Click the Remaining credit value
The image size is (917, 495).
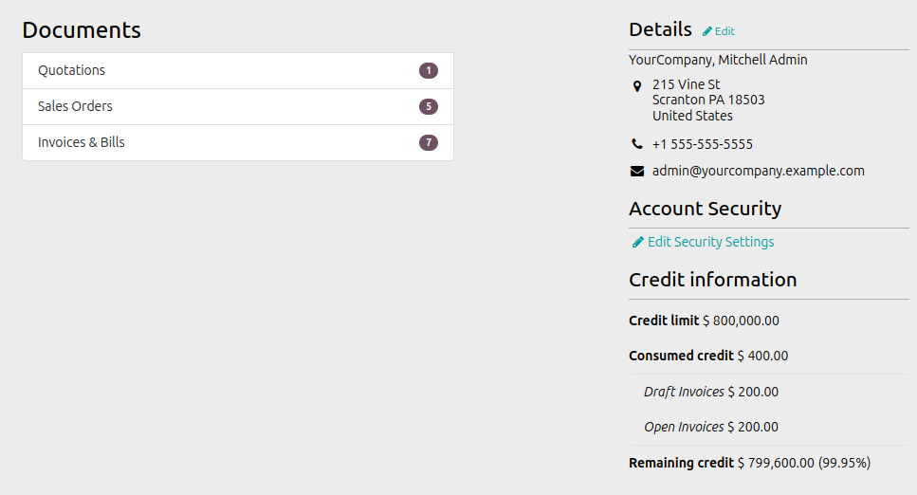[804, 463]
